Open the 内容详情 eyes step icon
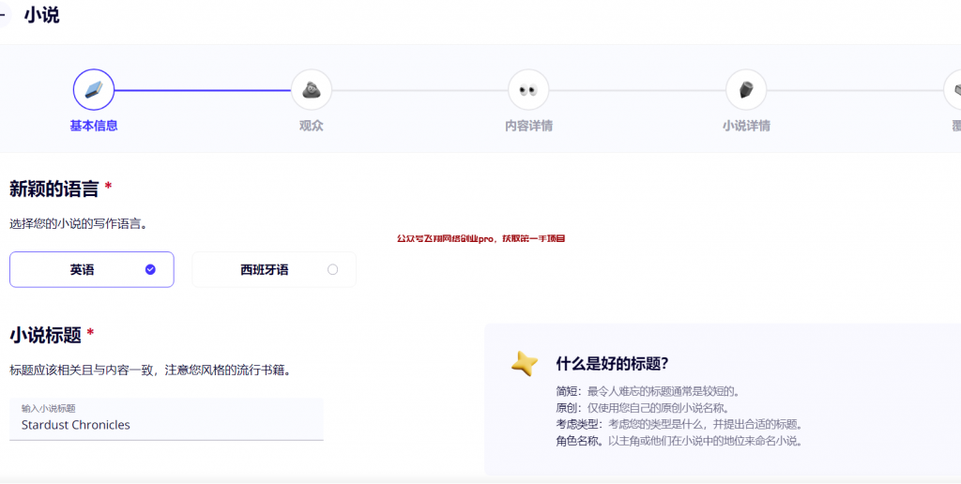961x484 pixels. click(527, 90)
